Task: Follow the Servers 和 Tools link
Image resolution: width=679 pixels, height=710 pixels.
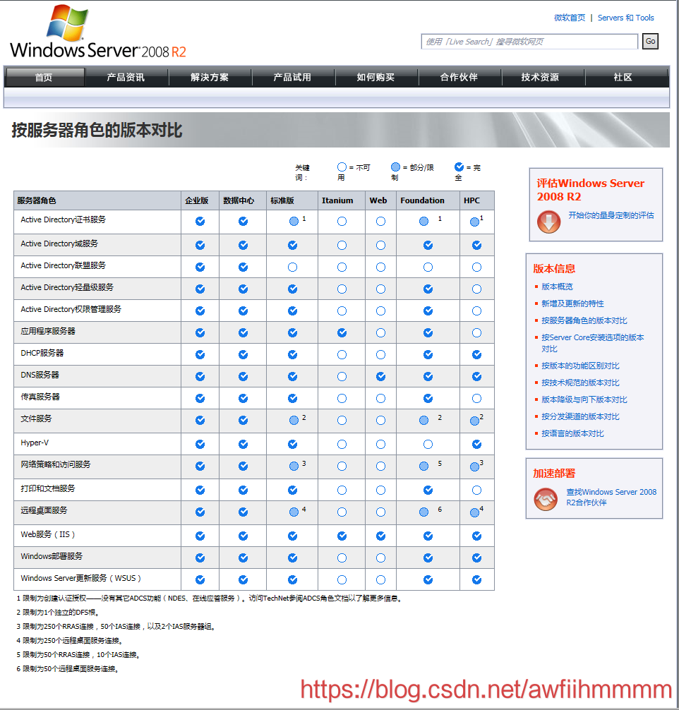Action: pyautogui.click(x=626, y=18)
